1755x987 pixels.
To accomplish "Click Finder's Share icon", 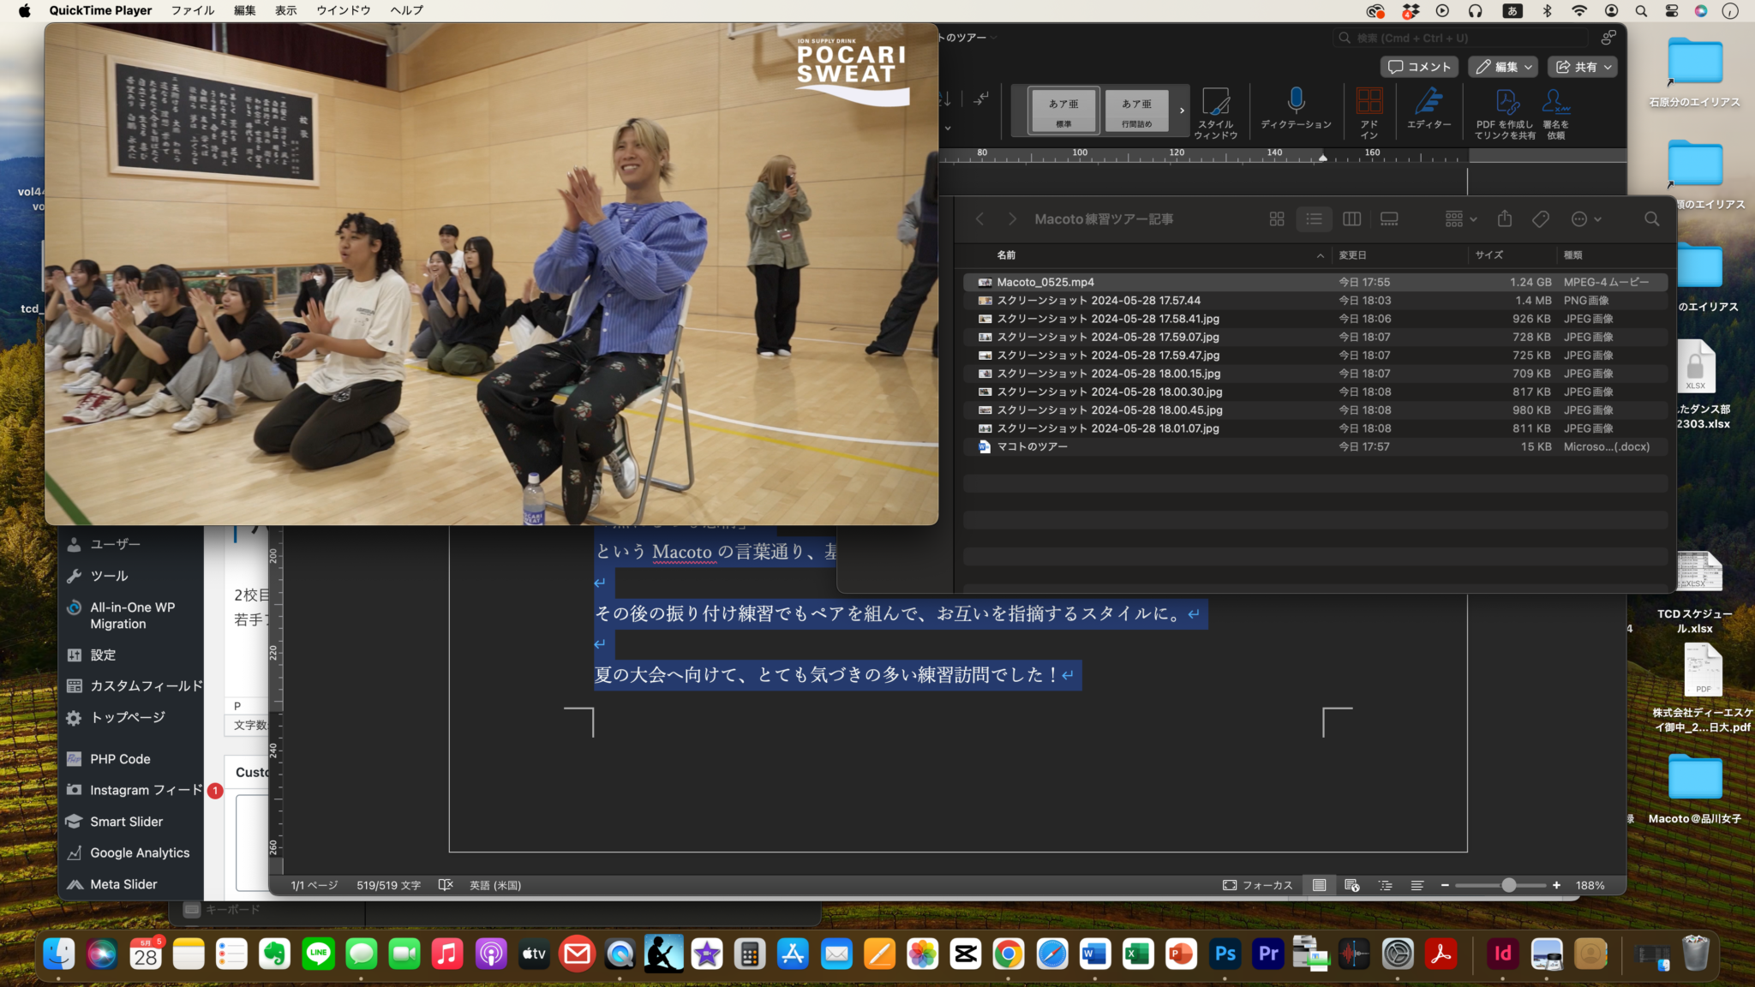I will [x=1505, y=219].
